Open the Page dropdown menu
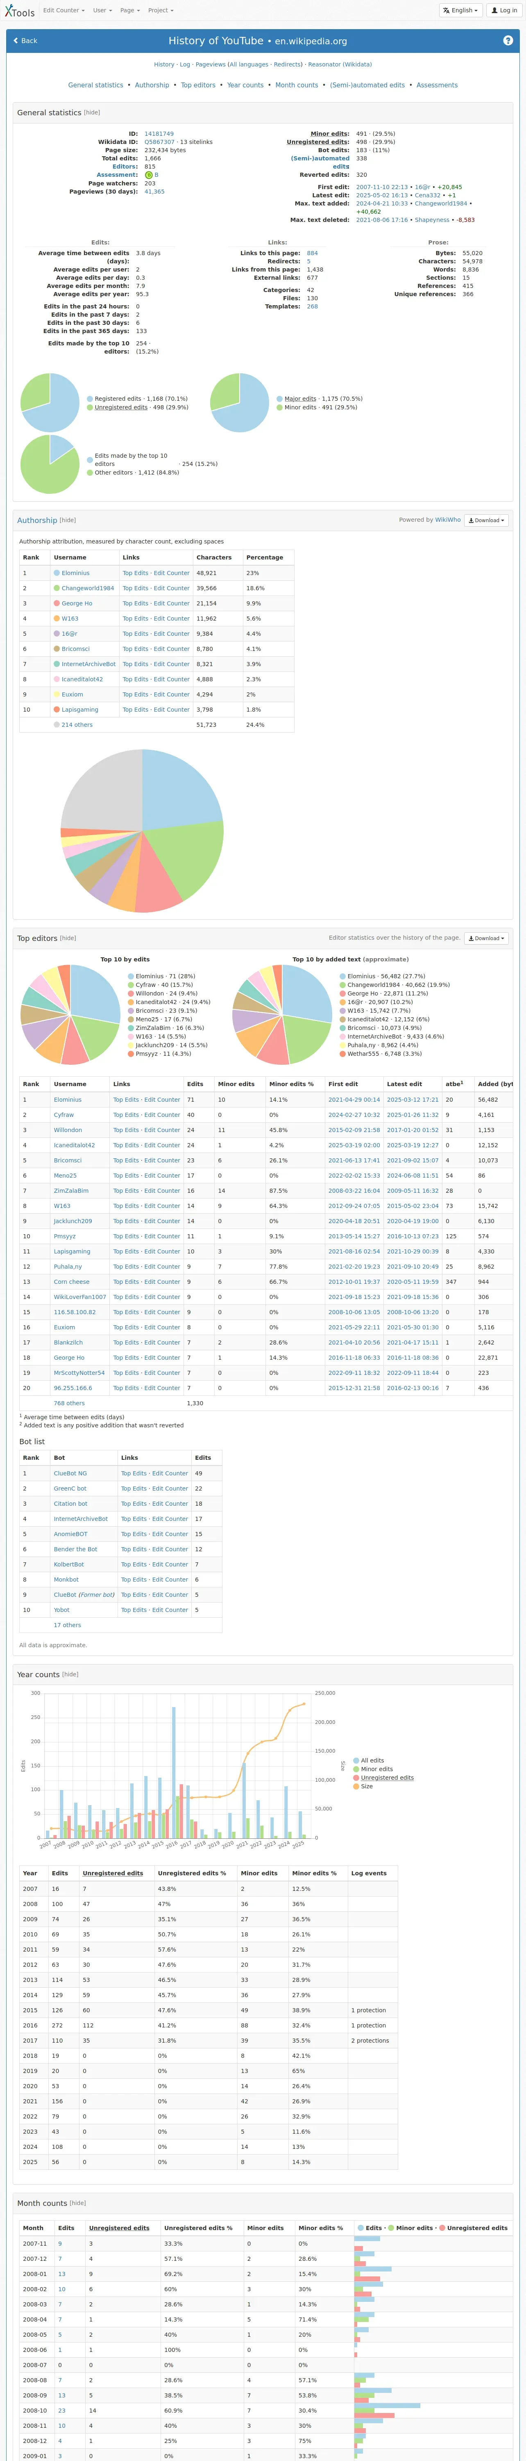Viewport: 526px width, 2461px height. [x=129, y=11]
